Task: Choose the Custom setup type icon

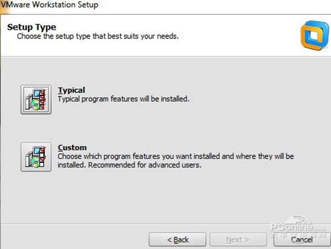Action: tap(36, 157)
